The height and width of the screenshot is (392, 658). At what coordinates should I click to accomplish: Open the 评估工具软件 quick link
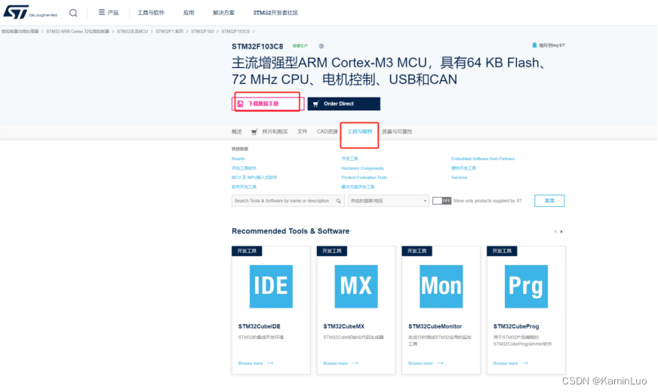tap(244, 168)
